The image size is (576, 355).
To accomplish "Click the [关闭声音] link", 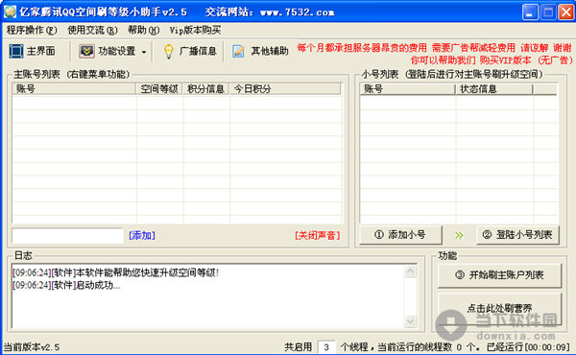I will click(318, 235).
